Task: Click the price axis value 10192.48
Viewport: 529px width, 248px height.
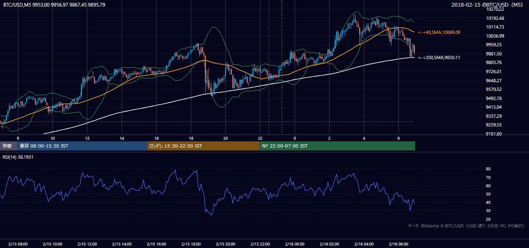Action: [x=495, y=18]
